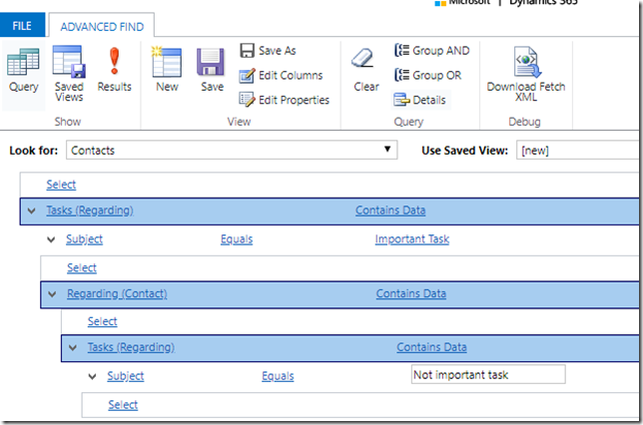
Task: Click the first Tasks (Regarding) link
Action: click(x=90, y=211)
